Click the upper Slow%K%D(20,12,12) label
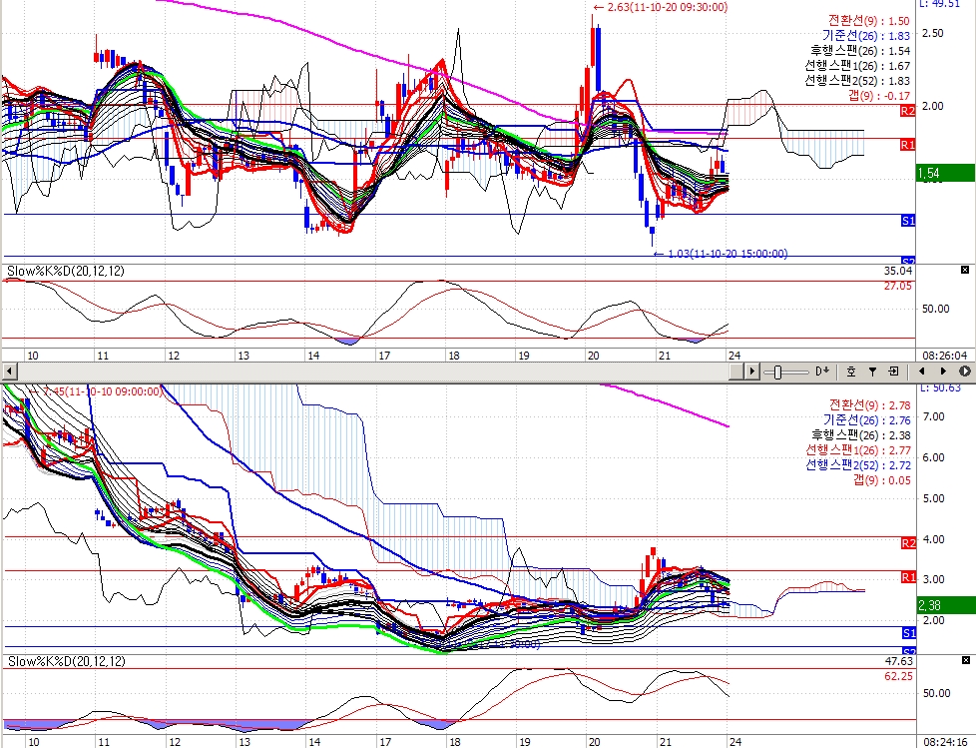 pos(65,271)
